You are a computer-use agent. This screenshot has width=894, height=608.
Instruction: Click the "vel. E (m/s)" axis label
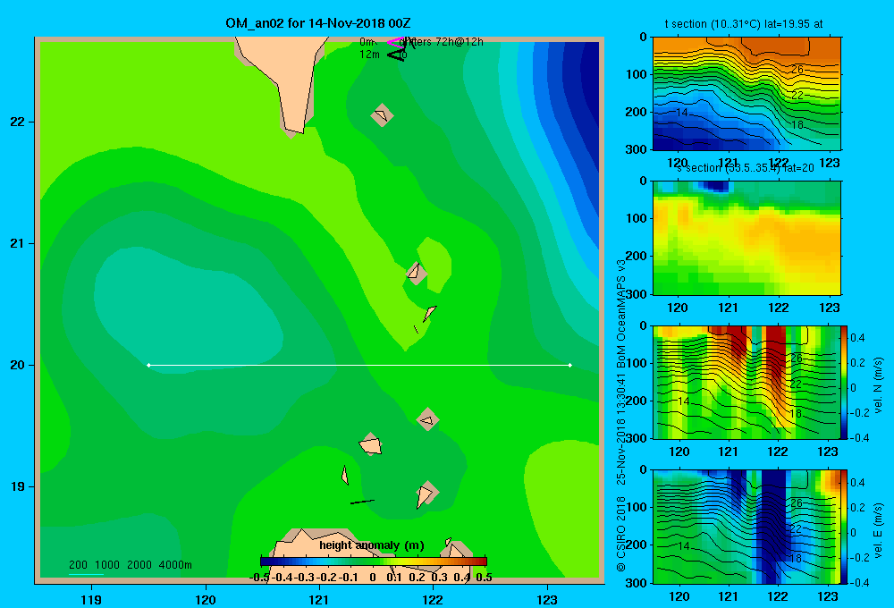pos(878,529)
